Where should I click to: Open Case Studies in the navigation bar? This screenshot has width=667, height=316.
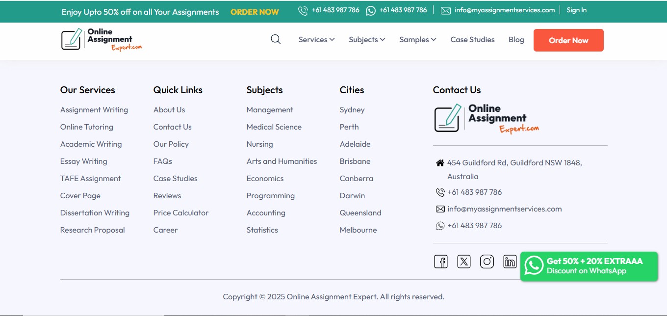coord(472,40)
